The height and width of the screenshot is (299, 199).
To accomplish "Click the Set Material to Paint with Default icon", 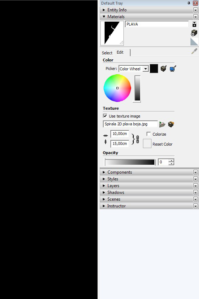I will click(x=194, y=42).
